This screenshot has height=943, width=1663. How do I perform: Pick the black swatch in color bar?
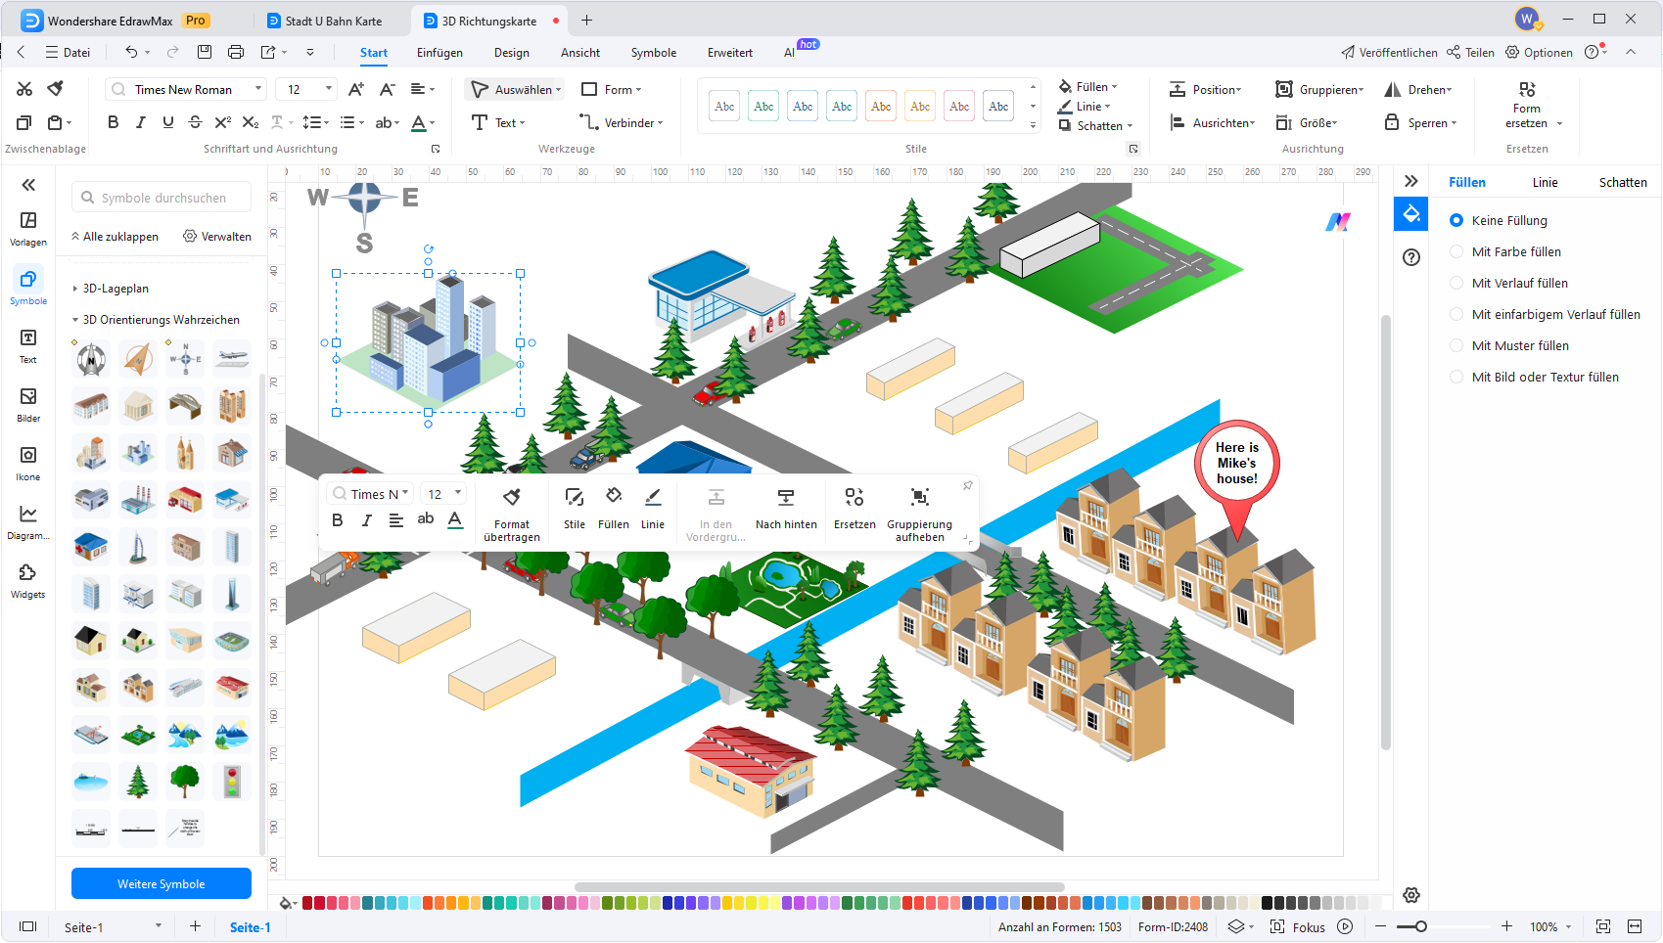[x=1267, y=903]
